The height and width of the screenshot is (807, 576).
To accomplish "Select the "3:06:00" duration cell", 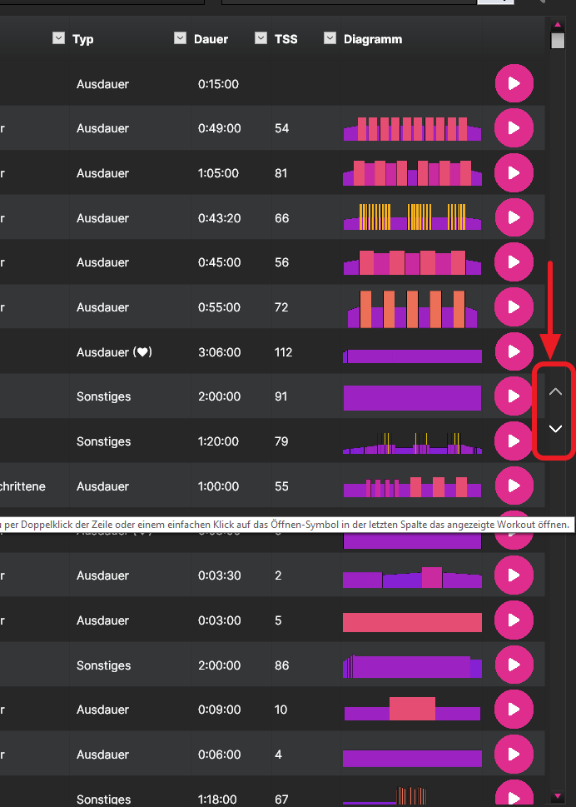I will (219, 352).
